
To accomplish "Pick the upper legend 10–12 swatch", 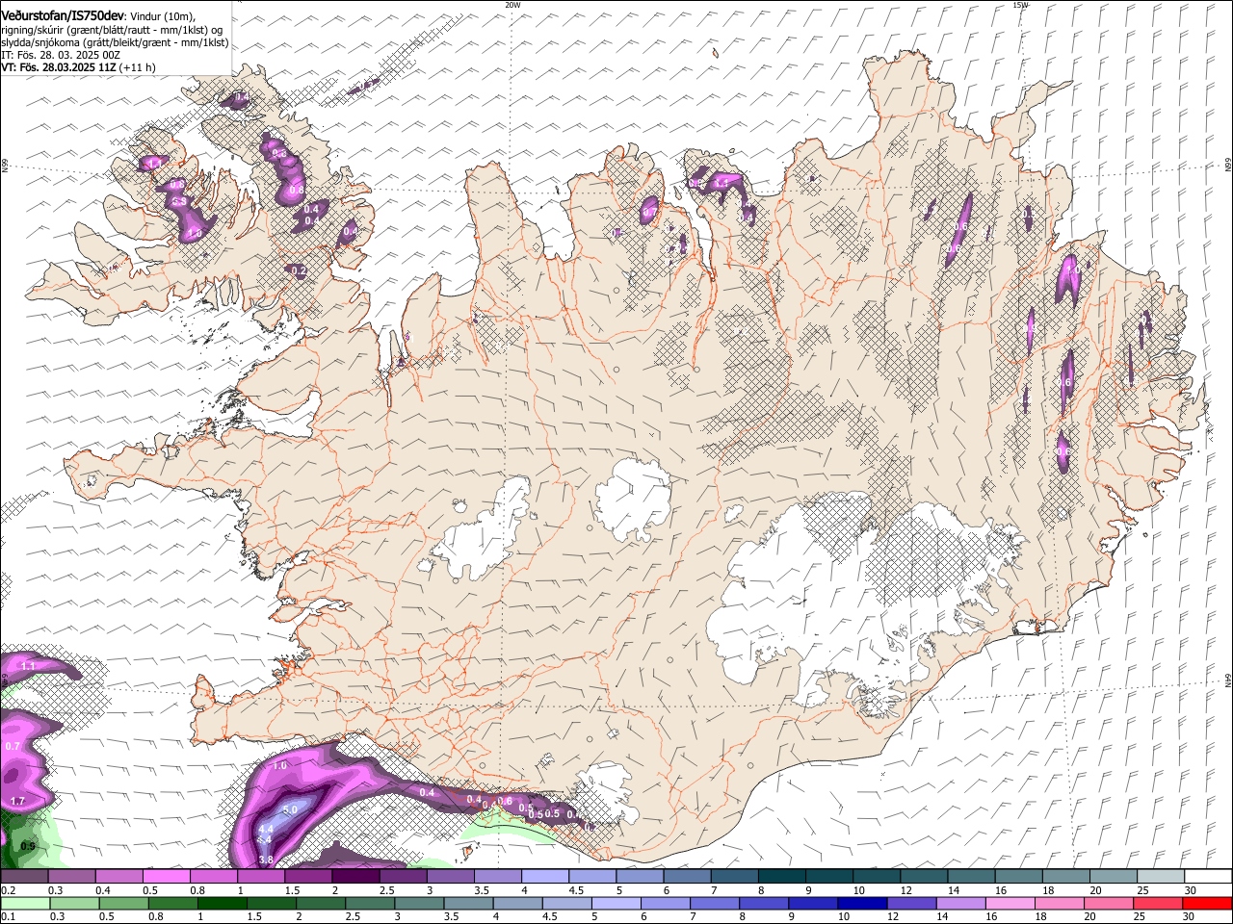I will [x=878, y=876].
